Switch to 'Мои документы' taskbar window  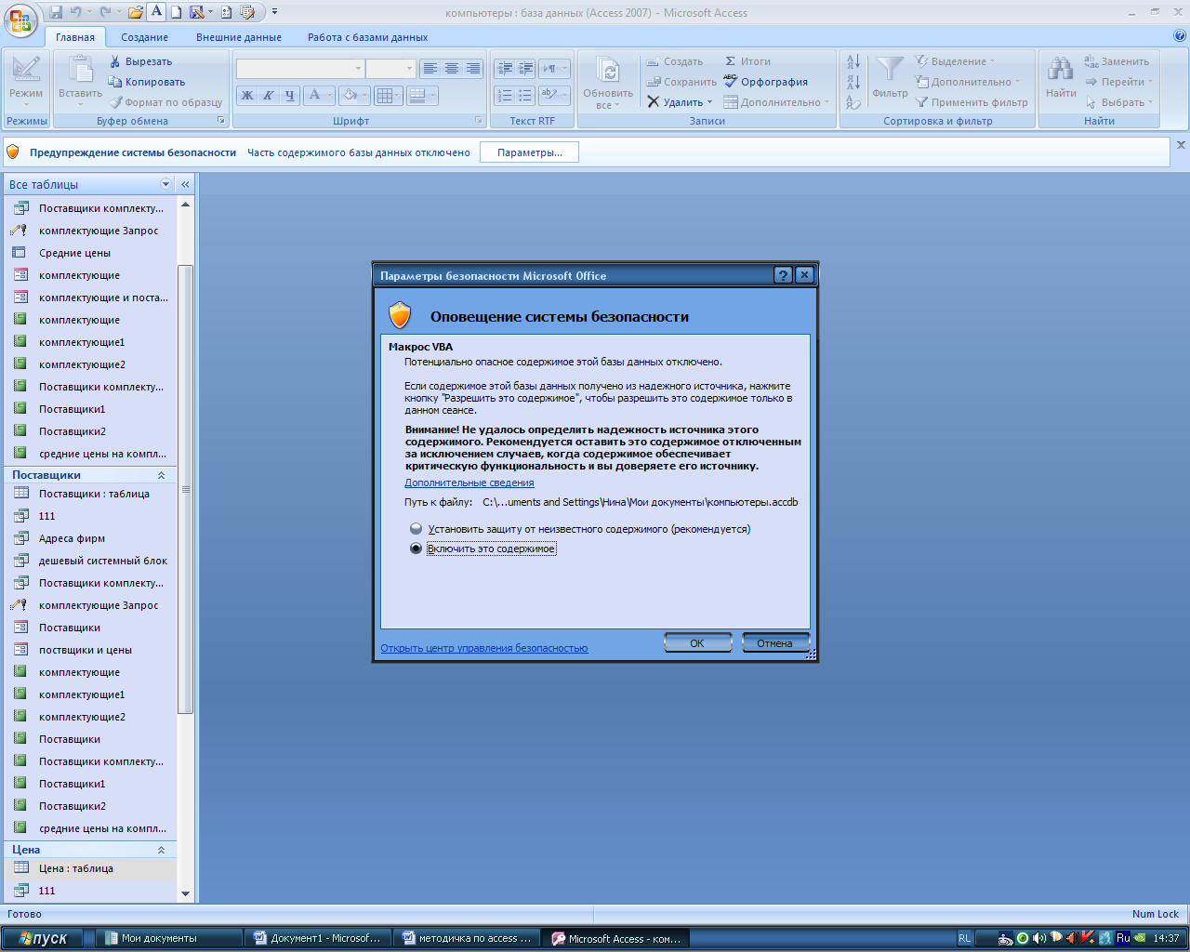(168, 938)
